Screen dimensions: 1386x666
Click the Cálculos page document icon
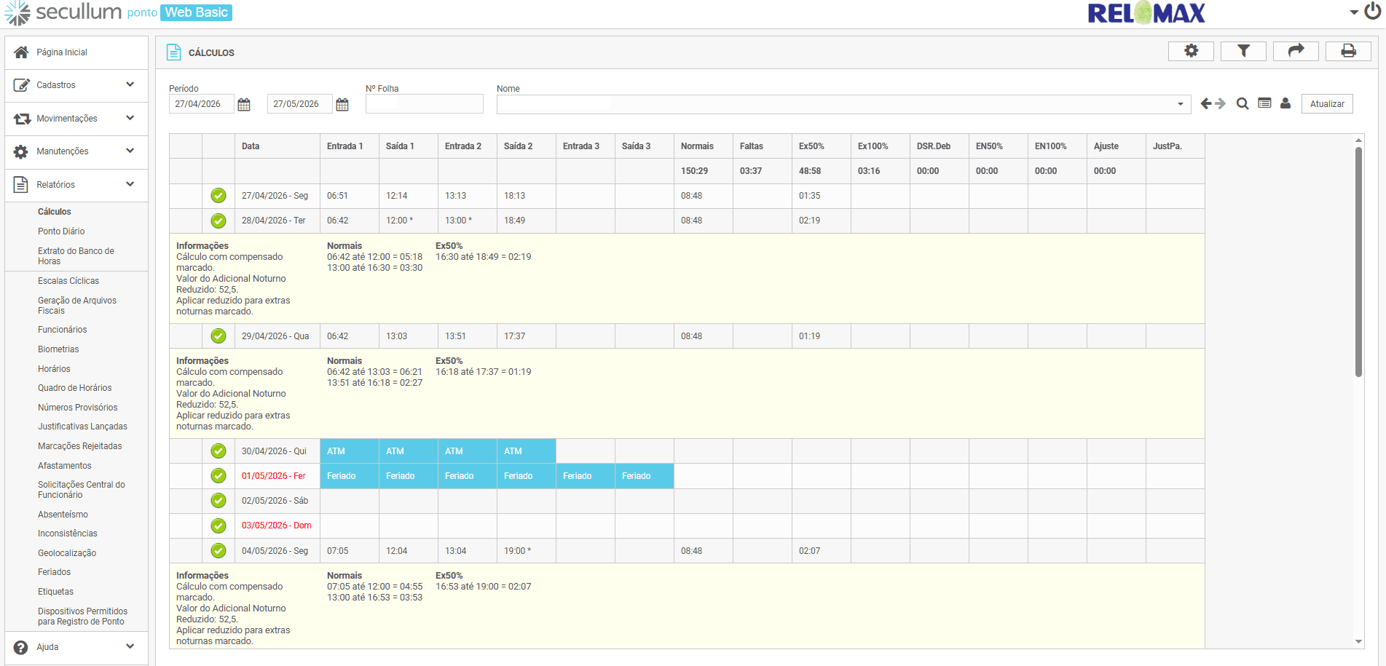point(173,52)
